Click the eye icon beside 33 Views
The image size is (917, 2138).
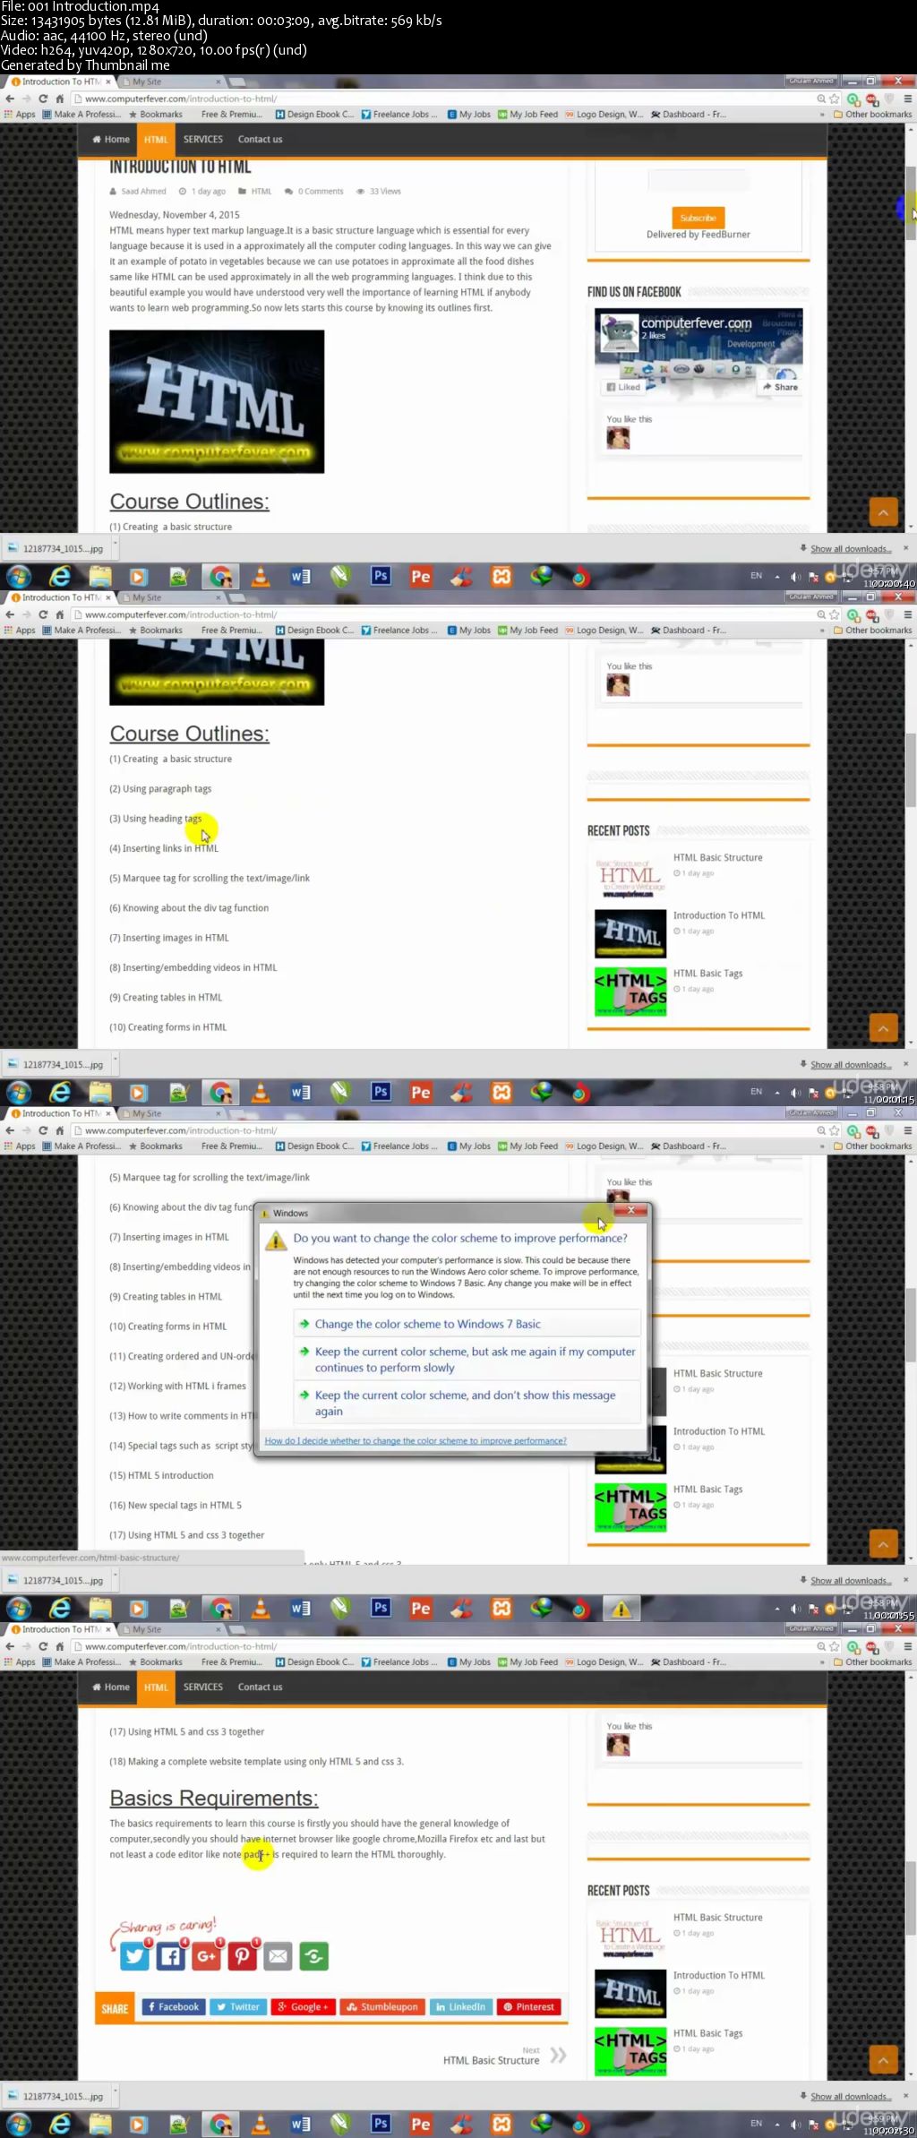[x=360, y=191]
